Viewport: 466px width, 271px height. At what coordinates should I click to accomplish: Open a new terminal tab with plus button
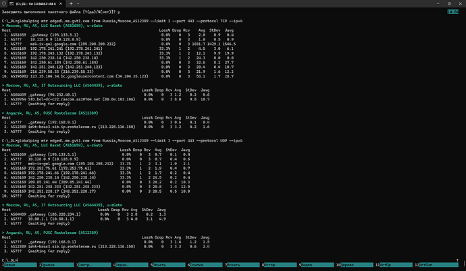[x=71, y=3]
